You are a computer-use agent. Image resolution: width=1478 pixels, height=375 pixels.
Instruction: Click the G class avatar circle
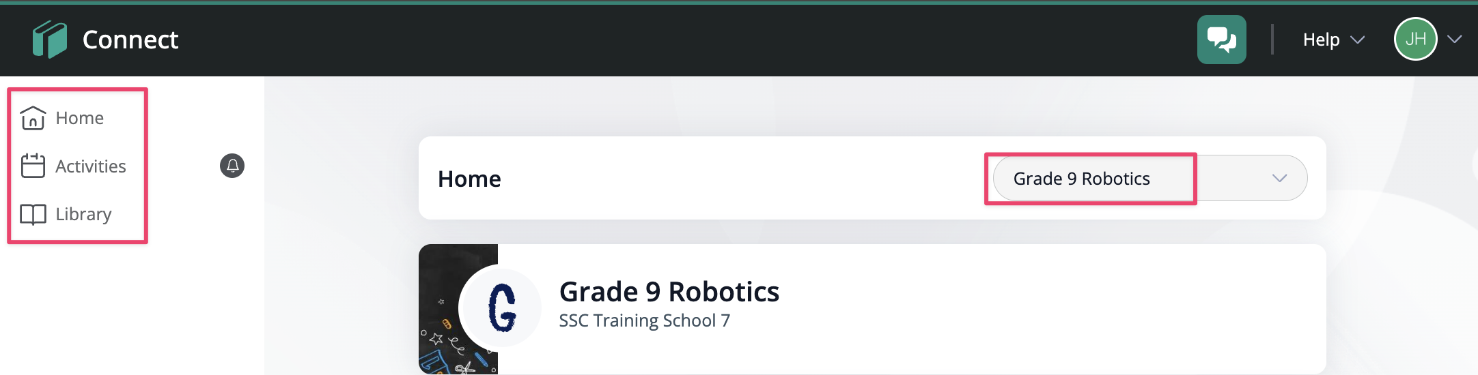click(x=502, y=307)
